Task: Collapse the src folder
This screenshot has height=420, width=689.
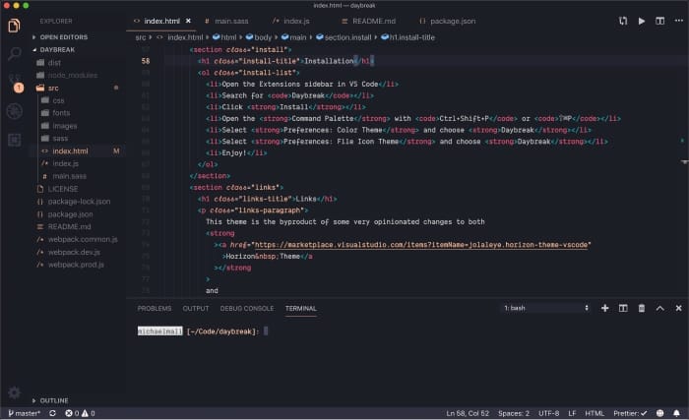Action: pos(53,88)
